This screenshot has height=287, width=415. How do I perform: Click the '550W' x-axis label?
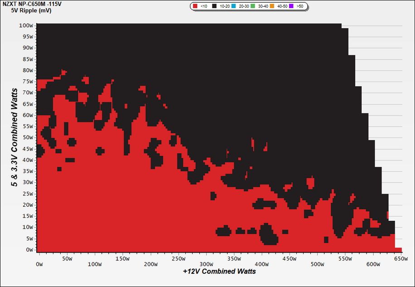click(x=345, y=259)
